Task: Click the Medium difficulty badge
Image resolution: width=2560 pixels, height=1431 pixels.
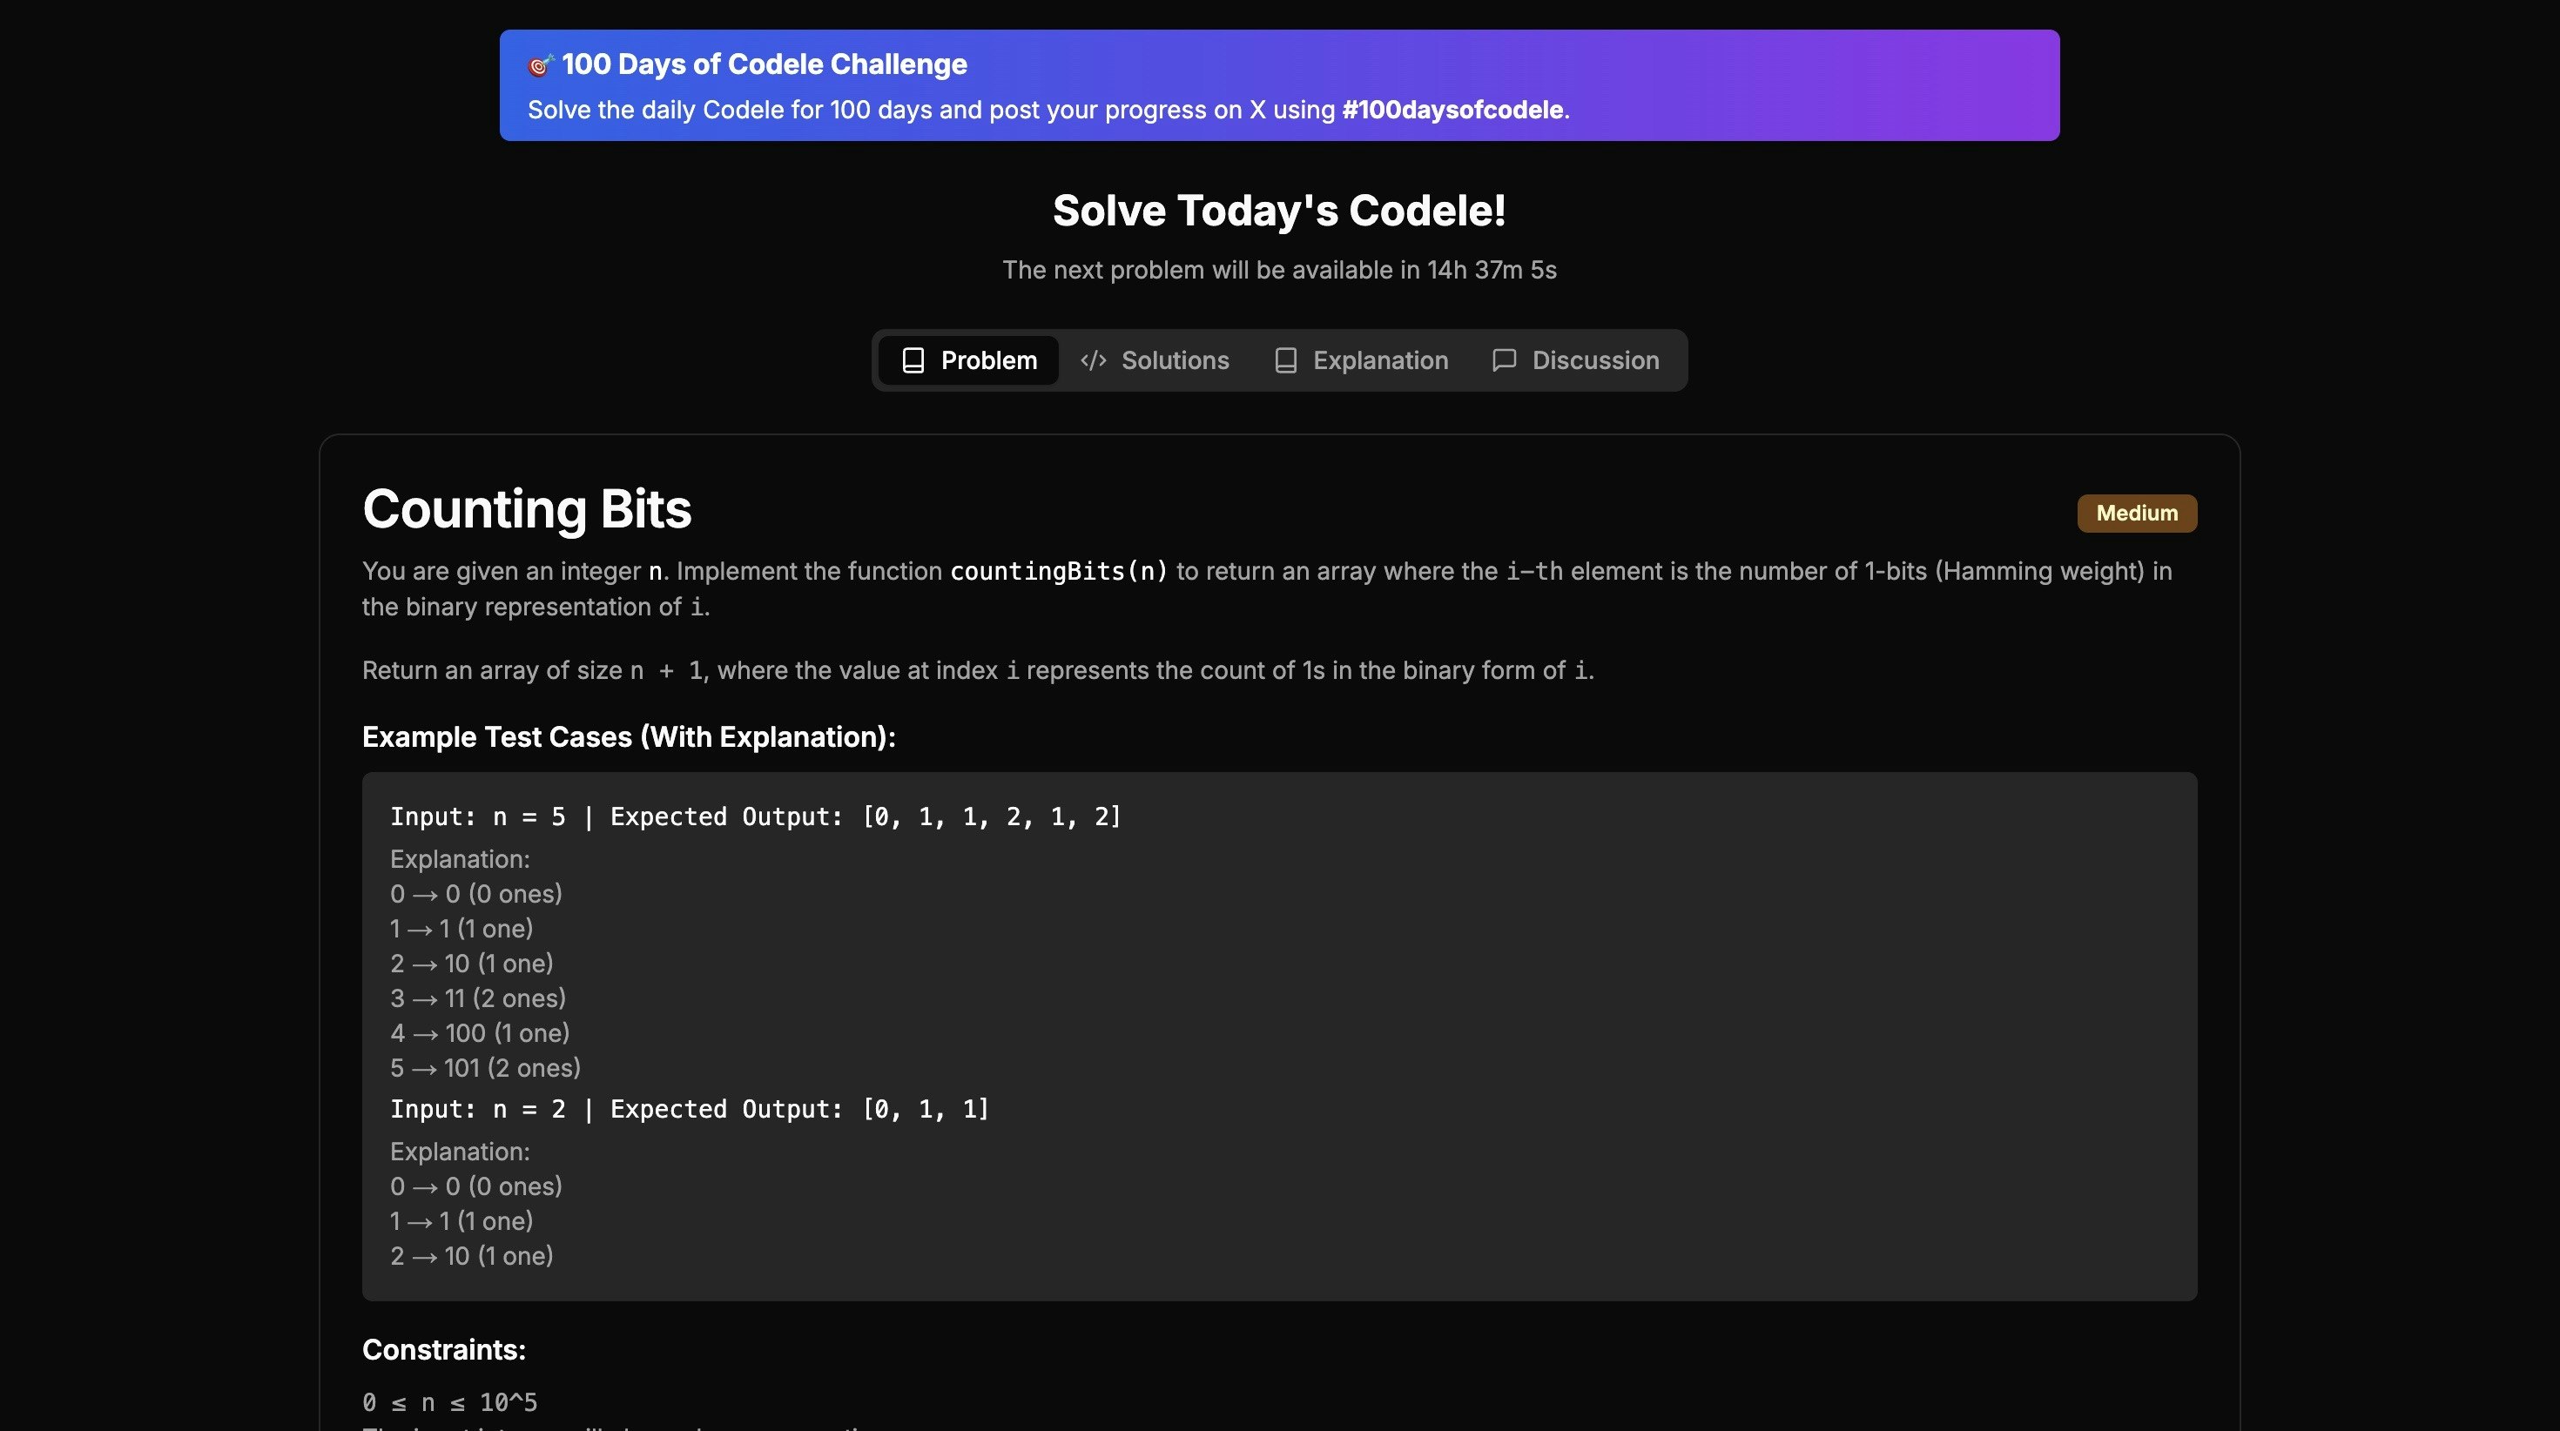Action: pyautogui.click(x=2136, y=514)
